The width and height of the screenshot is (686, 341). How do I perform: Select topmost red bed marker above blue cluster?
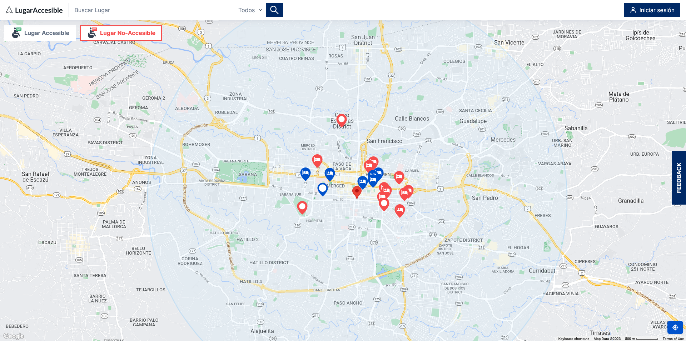click(373, 162)
